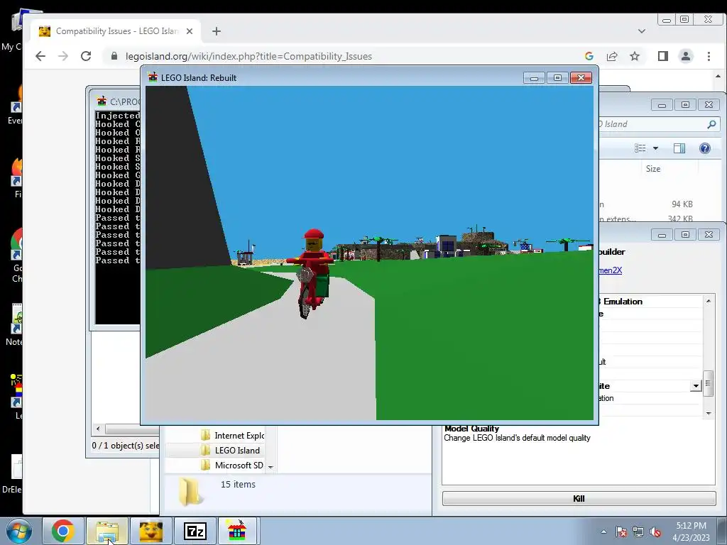727x545 pixels.
Task: Reload the Compatibility Issues page
Action: (x=86, y=56)
